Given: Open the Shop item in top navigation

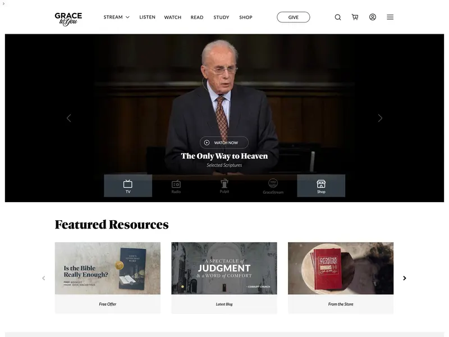Looking at the screenshot, I should tap(246, 17).
